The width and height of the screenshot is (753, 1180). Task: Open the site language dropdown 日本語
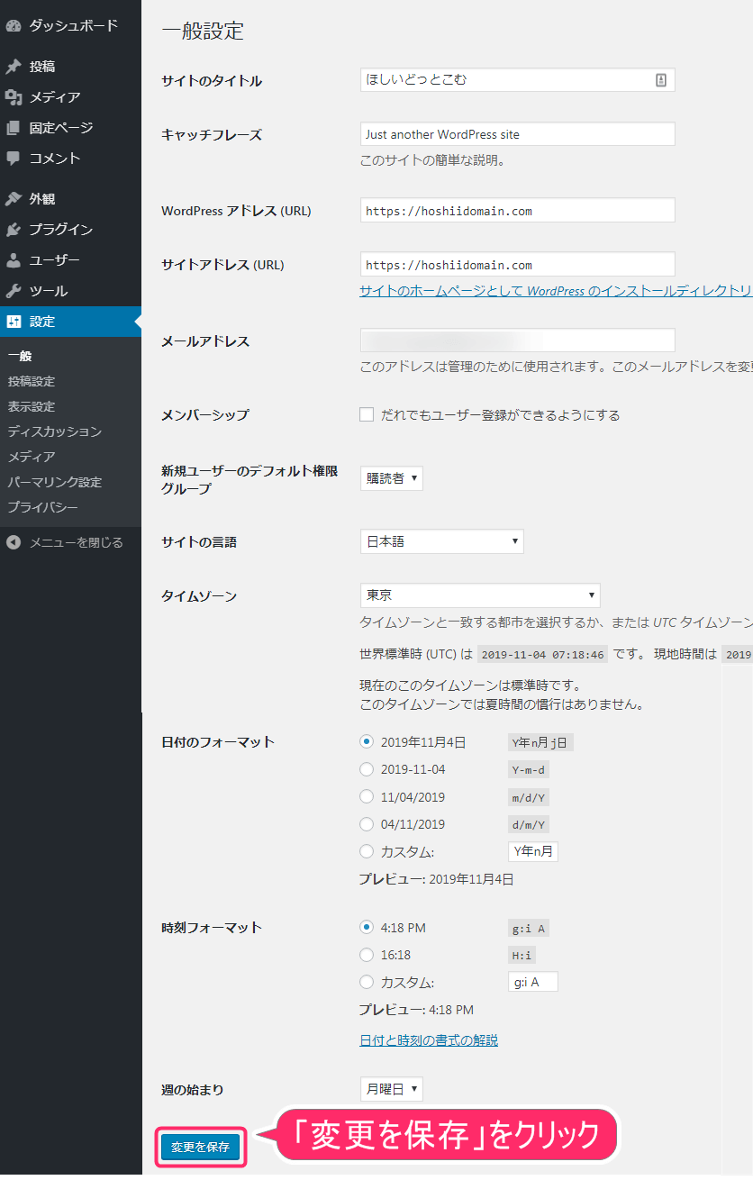click(x=441, y=541)
